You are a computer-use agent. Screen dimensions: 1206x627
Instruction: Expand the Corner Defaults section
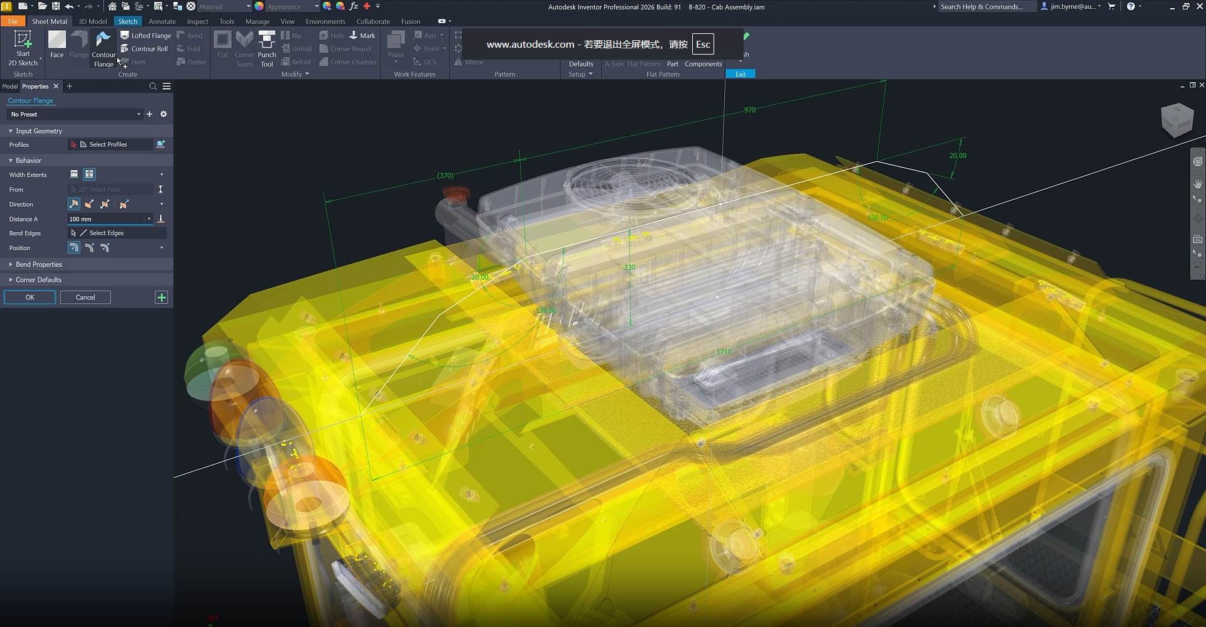[38, 280]
